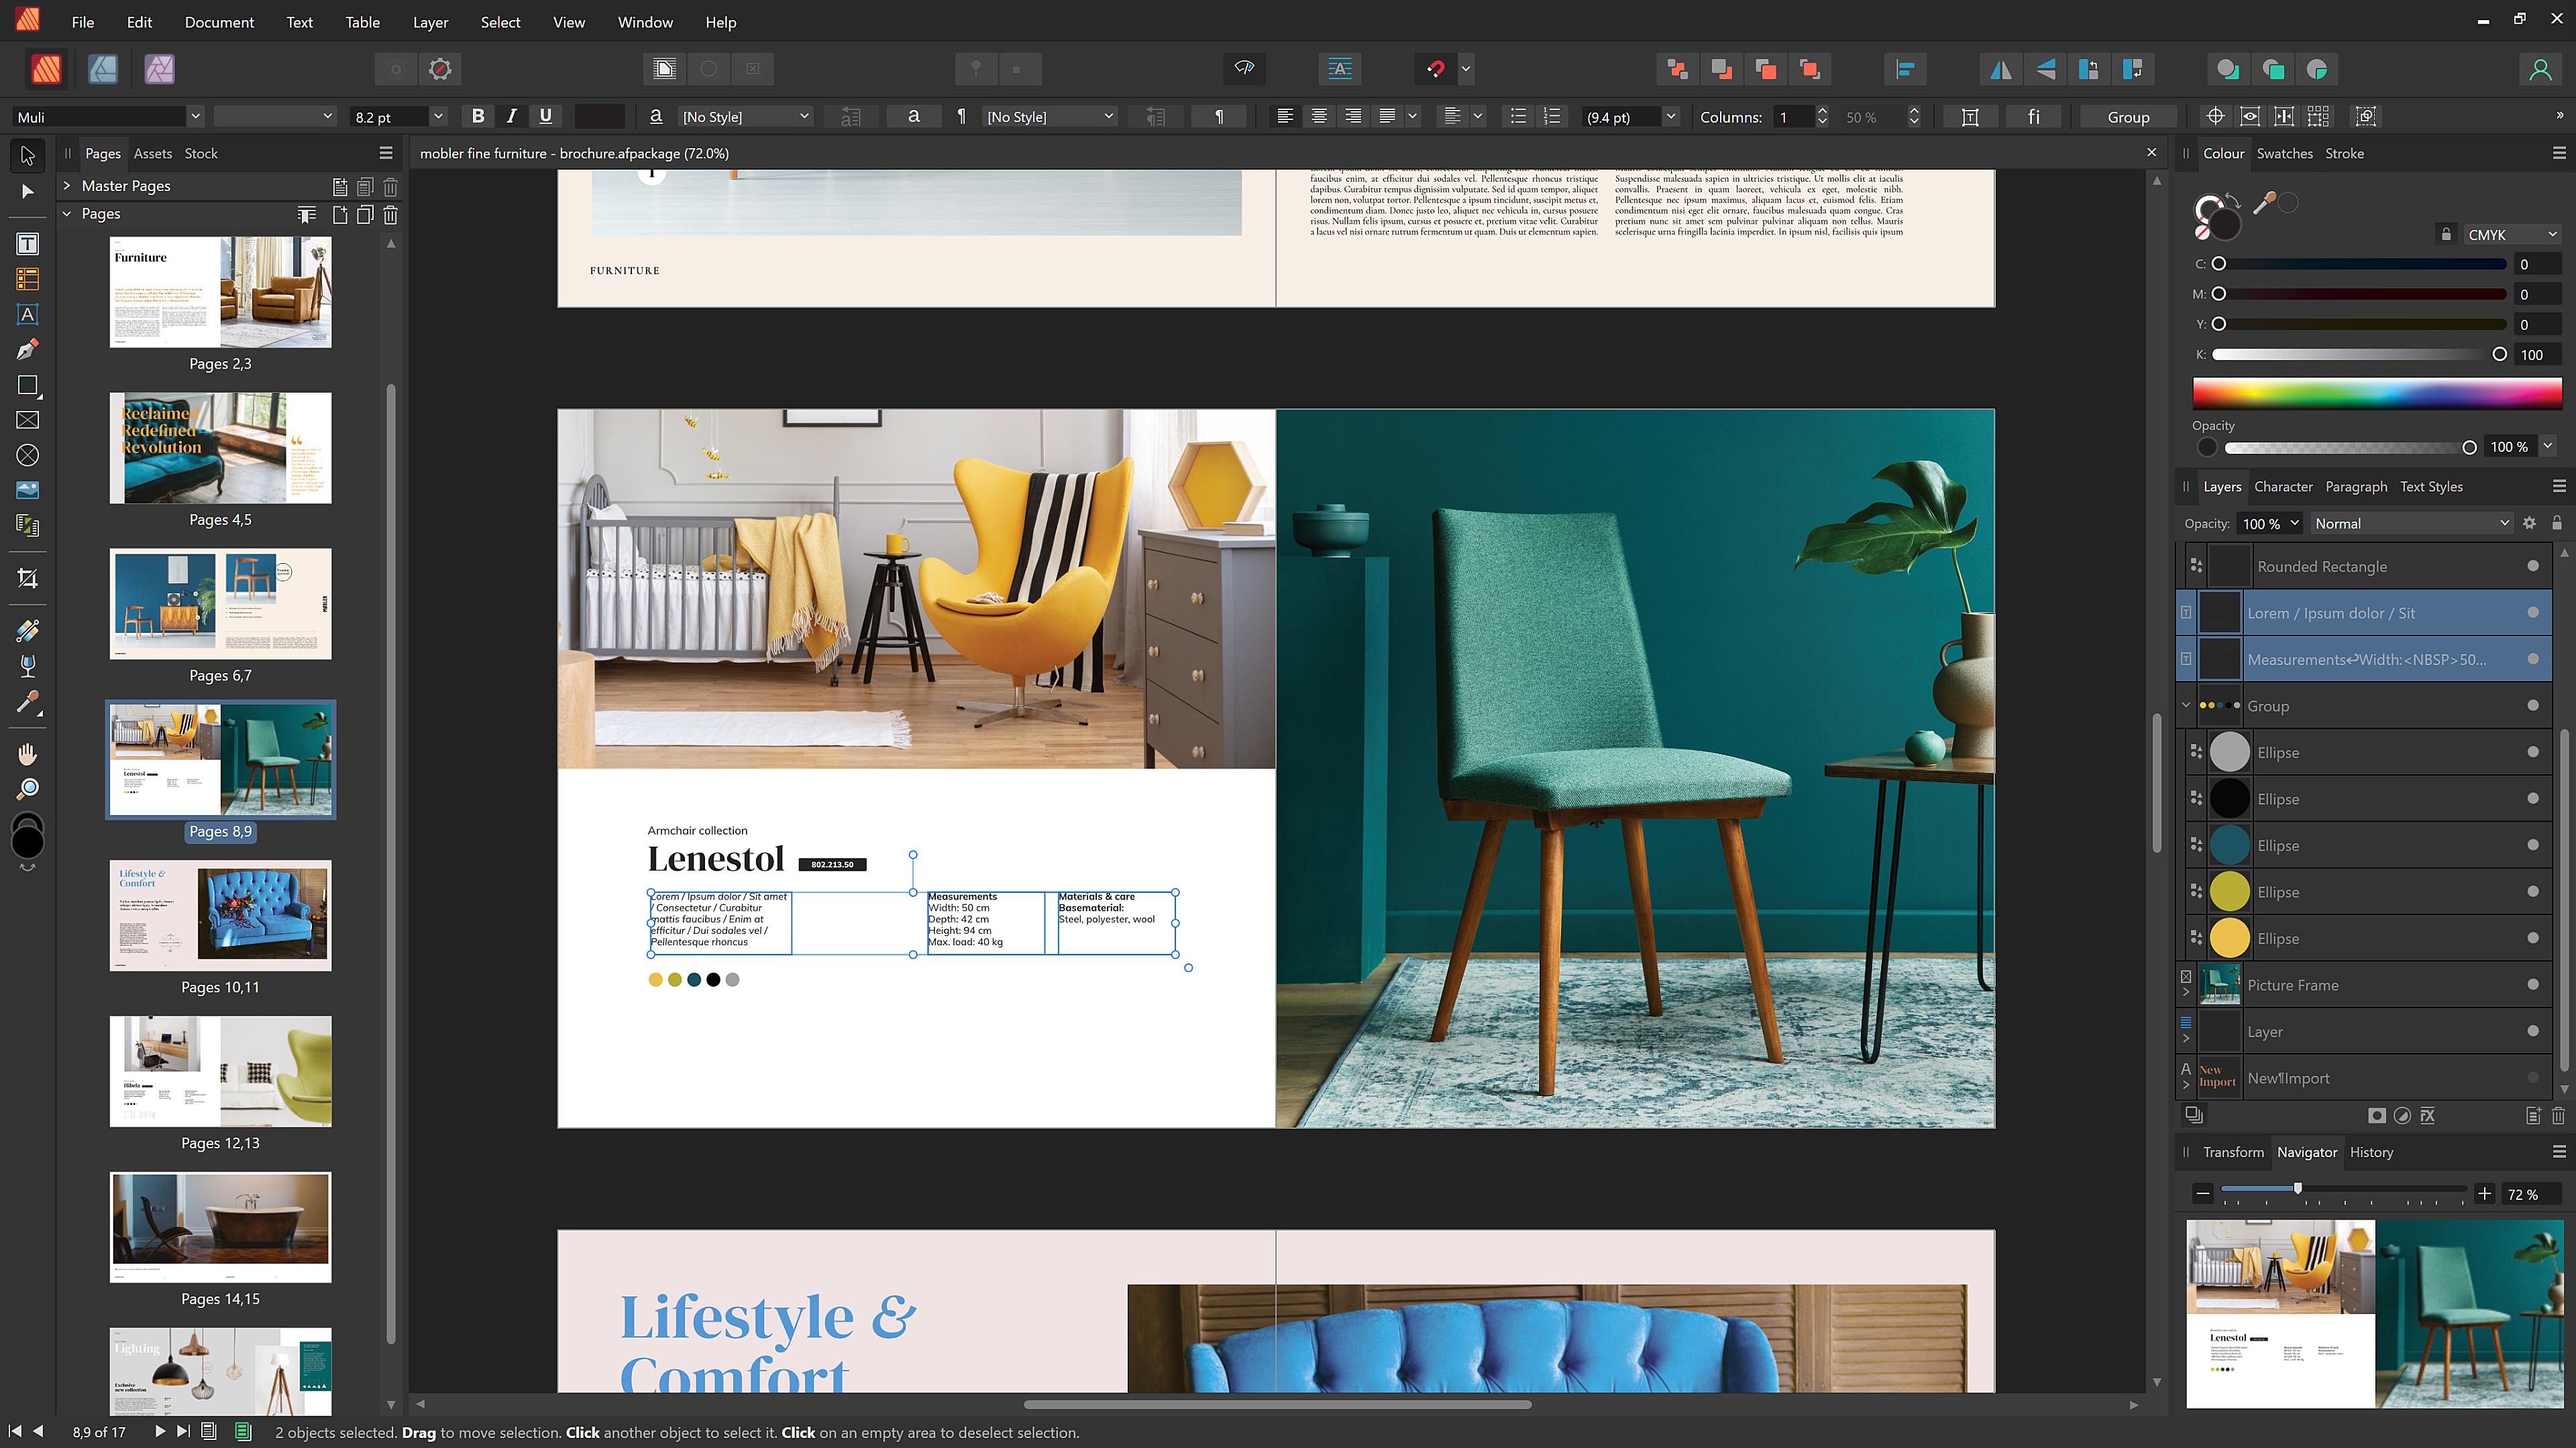Switch to the Assets tab
This screenshot has height=1448, width=2576.
pyautogui.click(x=153, y=153)
